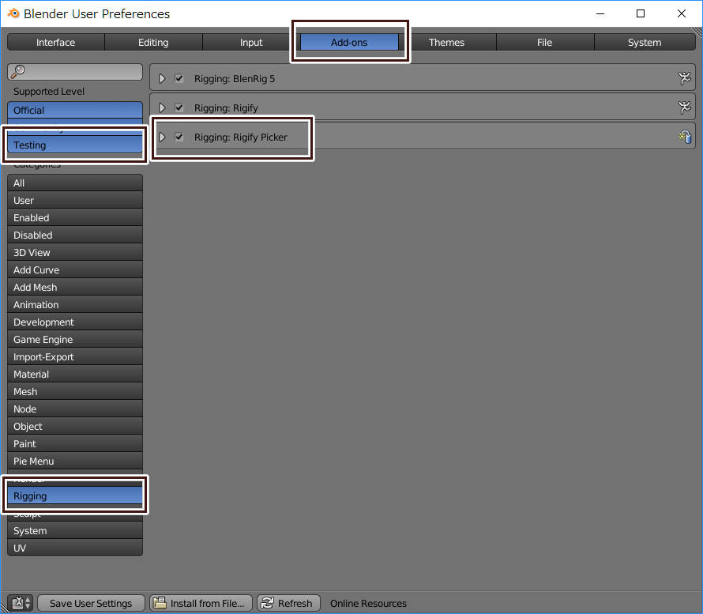Select the Add-ons tab
The height and width of the screenshot is (614, 703).
click(349, 42)
